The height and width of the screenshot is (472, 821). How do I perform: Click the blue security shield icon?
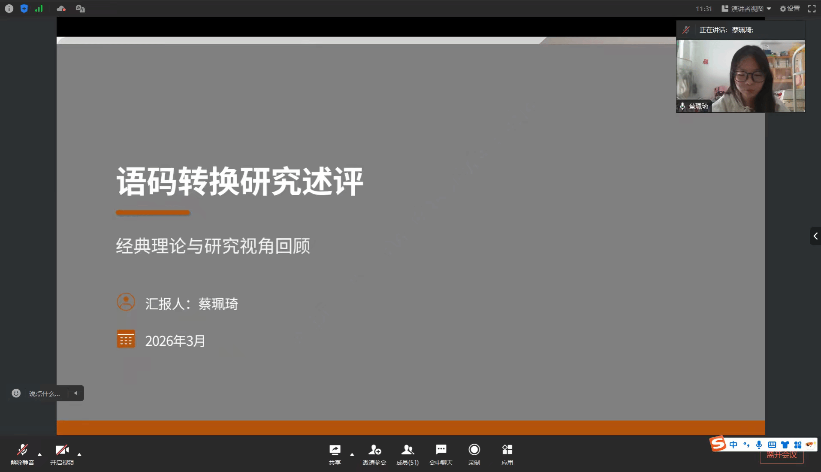pos(24,9)
